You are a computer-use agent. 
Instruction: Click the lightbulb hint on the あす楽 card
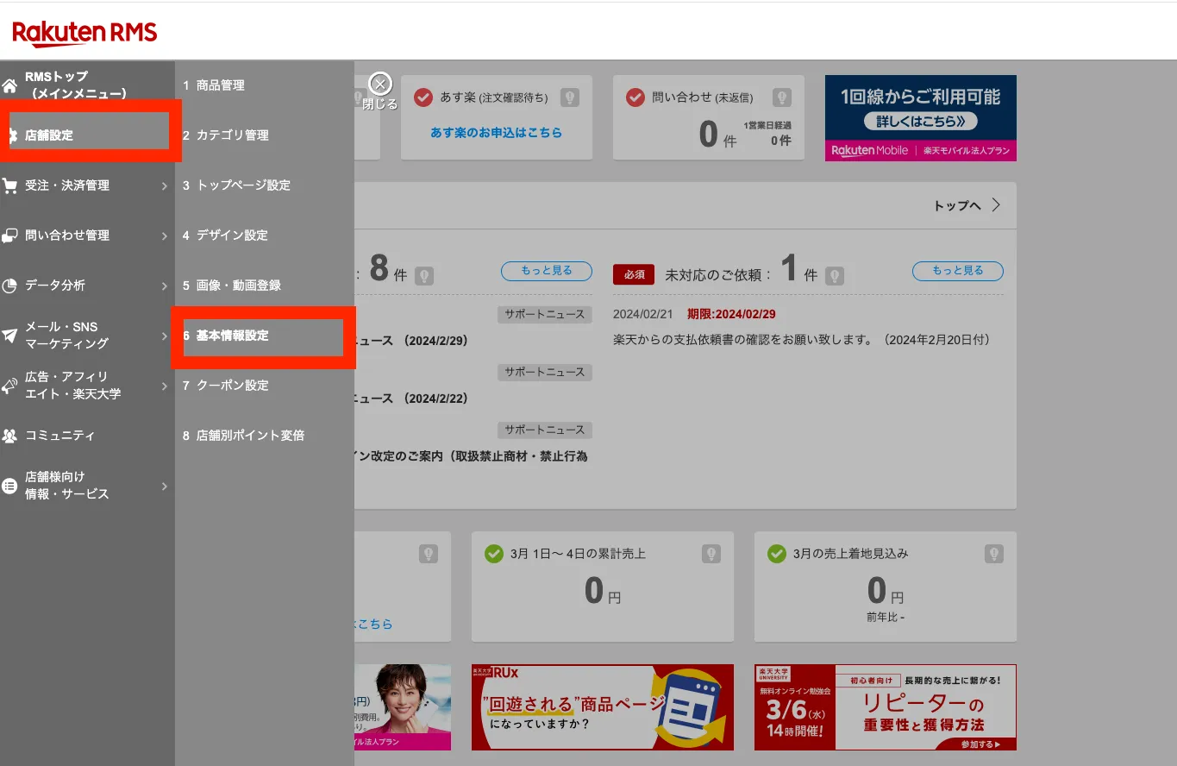pos(569,97)
